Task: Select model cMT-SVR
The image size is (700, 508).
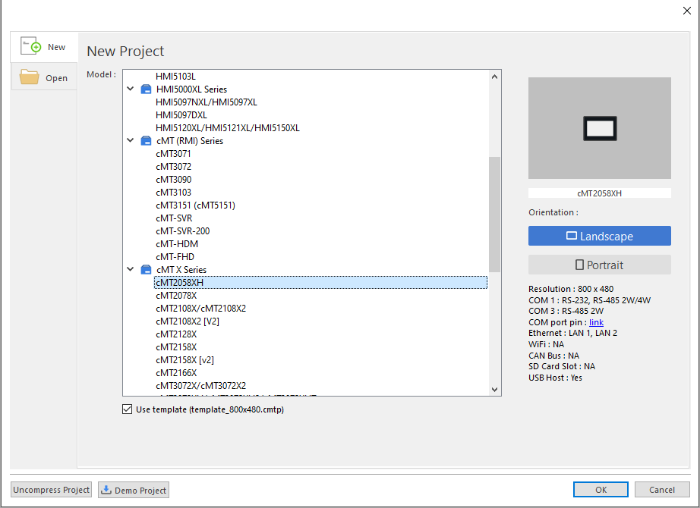Action: 174,218
